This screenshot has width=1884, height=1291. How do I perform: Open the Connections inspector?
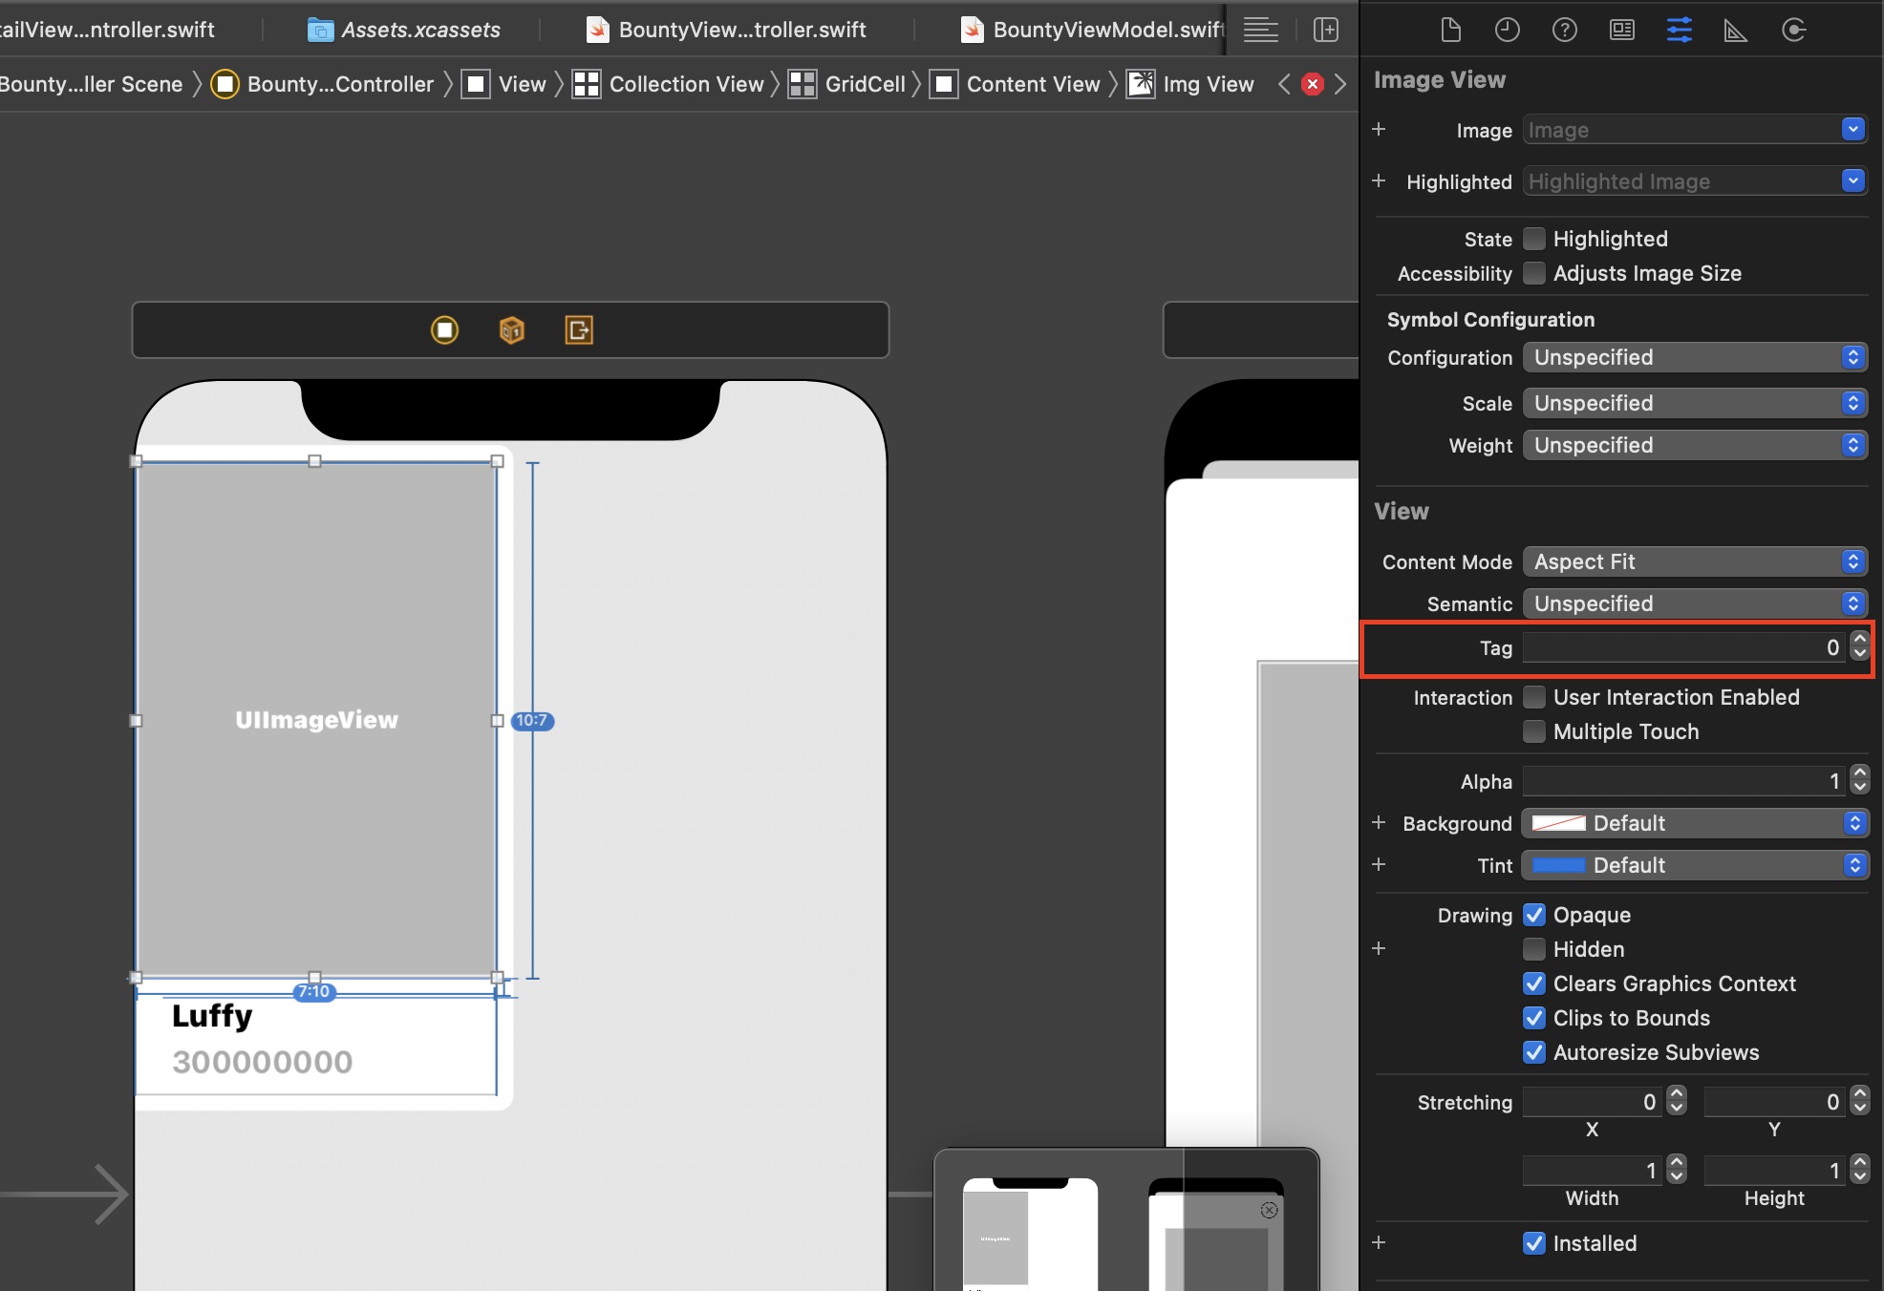click(1793, 30)
